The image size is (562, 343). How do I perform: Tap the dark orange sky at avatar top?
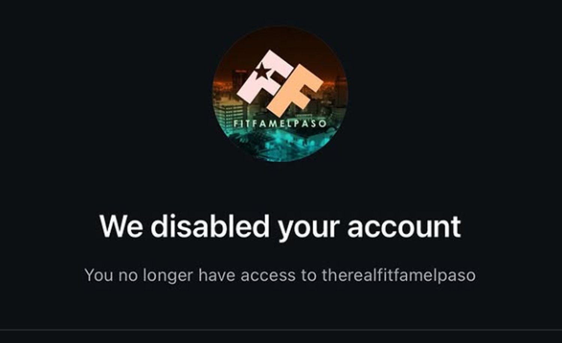[x=280, y=41]
